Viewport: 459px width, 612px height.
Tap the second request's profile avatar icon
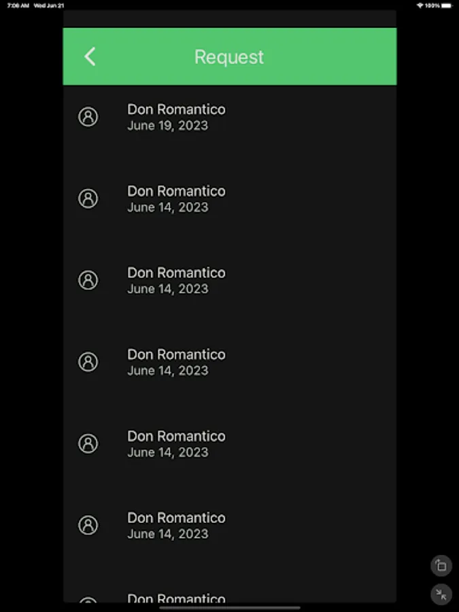(x=88, y=199)
